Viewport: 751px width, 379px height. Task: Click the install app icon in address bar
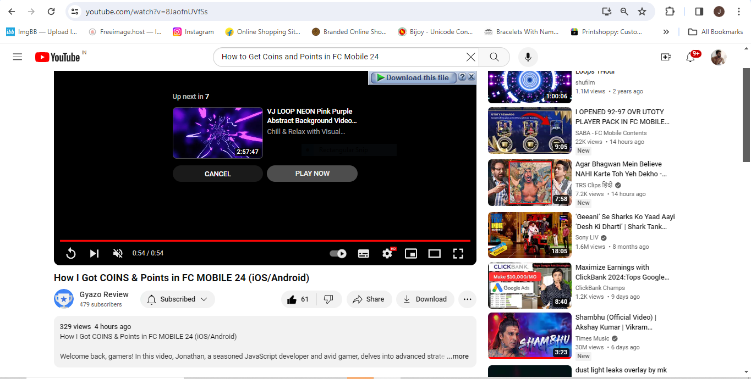coord(606,11)
